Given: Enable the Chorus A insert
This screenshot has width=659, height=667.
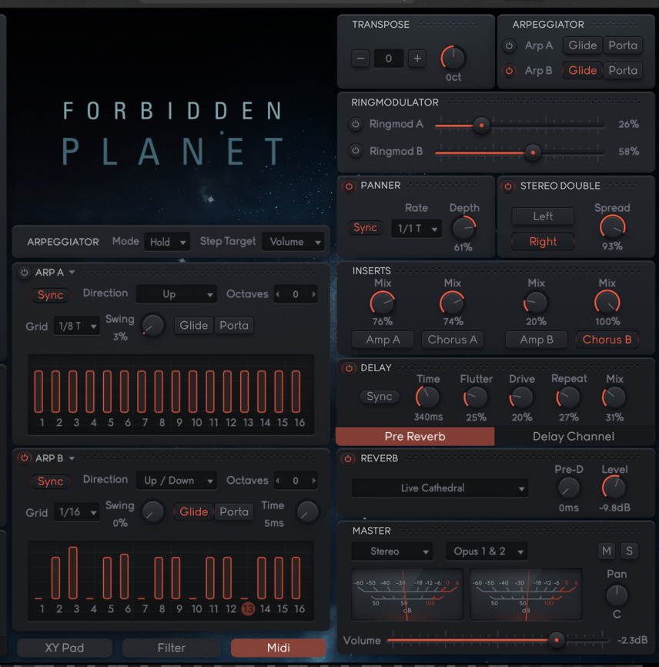Looking at the screenshot, I should coord(453,340).
